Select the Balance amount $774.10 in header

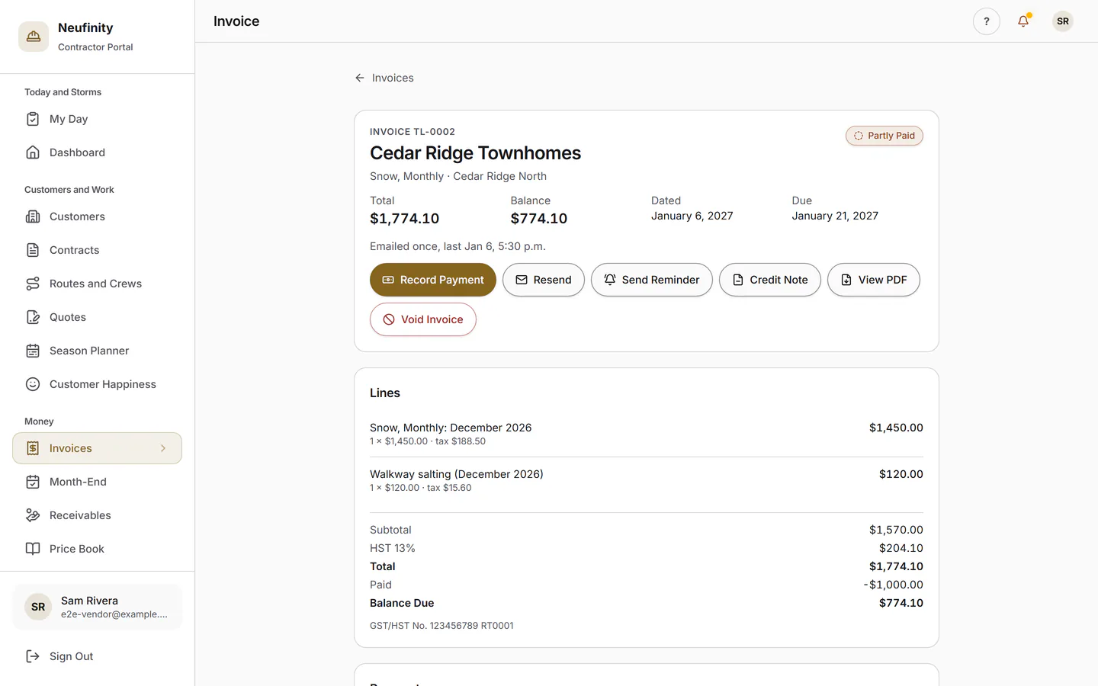click(539, 219)
